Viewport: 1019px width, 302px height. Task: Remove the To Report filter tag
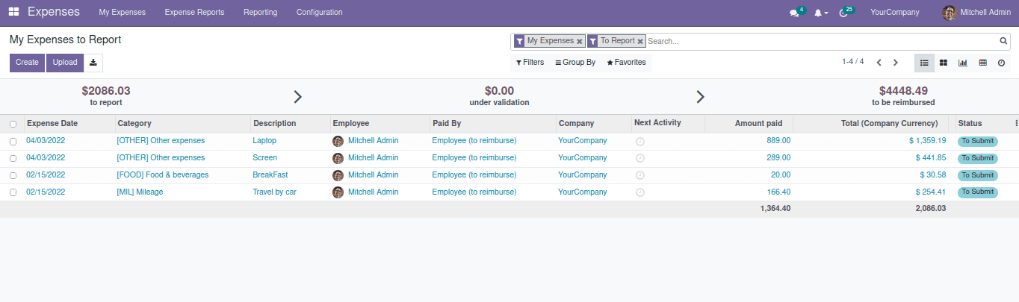tap(640, 42)
